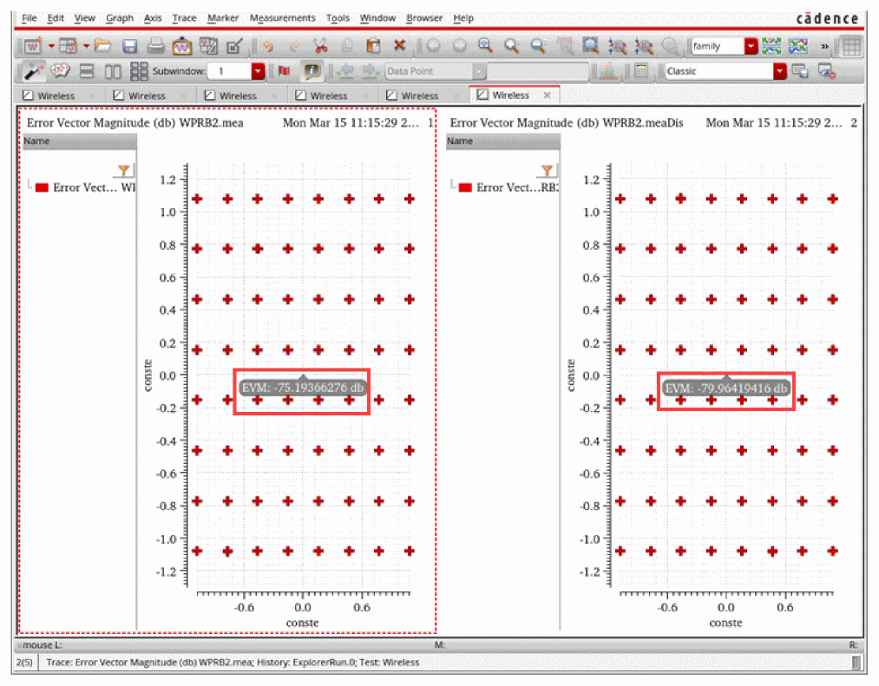879x686 pixels.
Task: Expand the Classic workspace dropdown
Action: pyautogui.click(x=779, y=71)
